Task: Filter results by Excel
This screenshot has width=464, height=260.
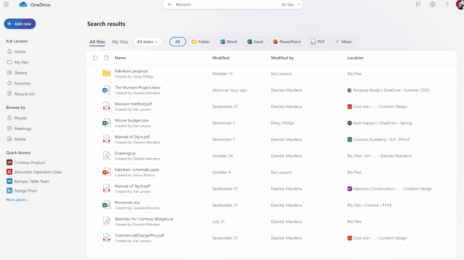Action: click(x=255, y=42)
